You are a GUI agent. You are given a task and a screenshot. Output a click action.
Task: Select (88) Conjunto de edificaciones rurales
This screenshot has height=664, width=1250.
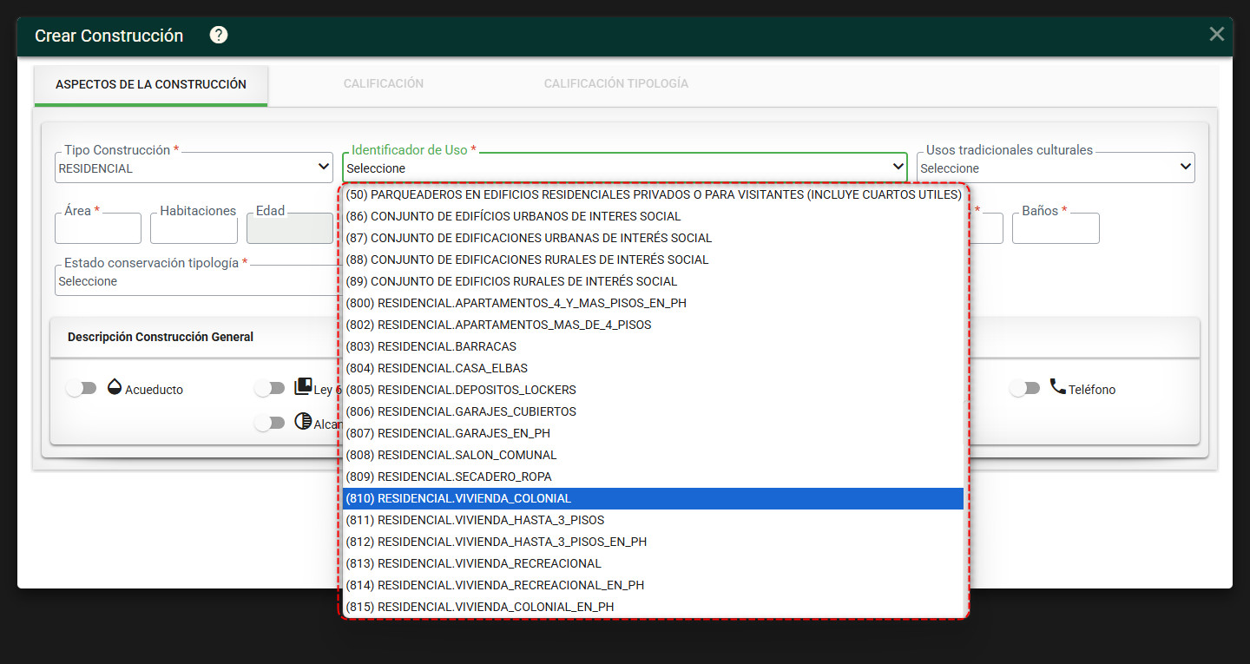pos(654,260)
